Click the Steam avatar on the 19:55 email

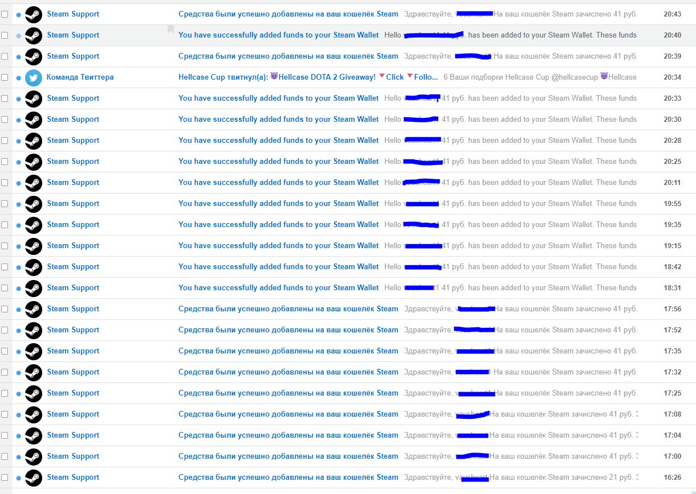(x=34, y=204)
